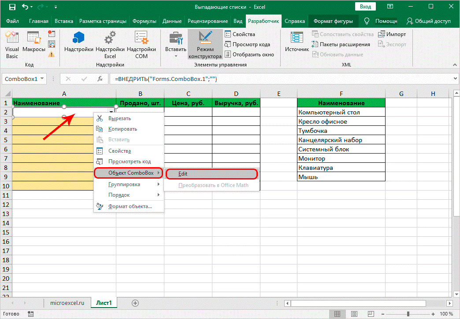
Task: Open the Name Box dropdown arrow
Action: click(x=42, y=79)
